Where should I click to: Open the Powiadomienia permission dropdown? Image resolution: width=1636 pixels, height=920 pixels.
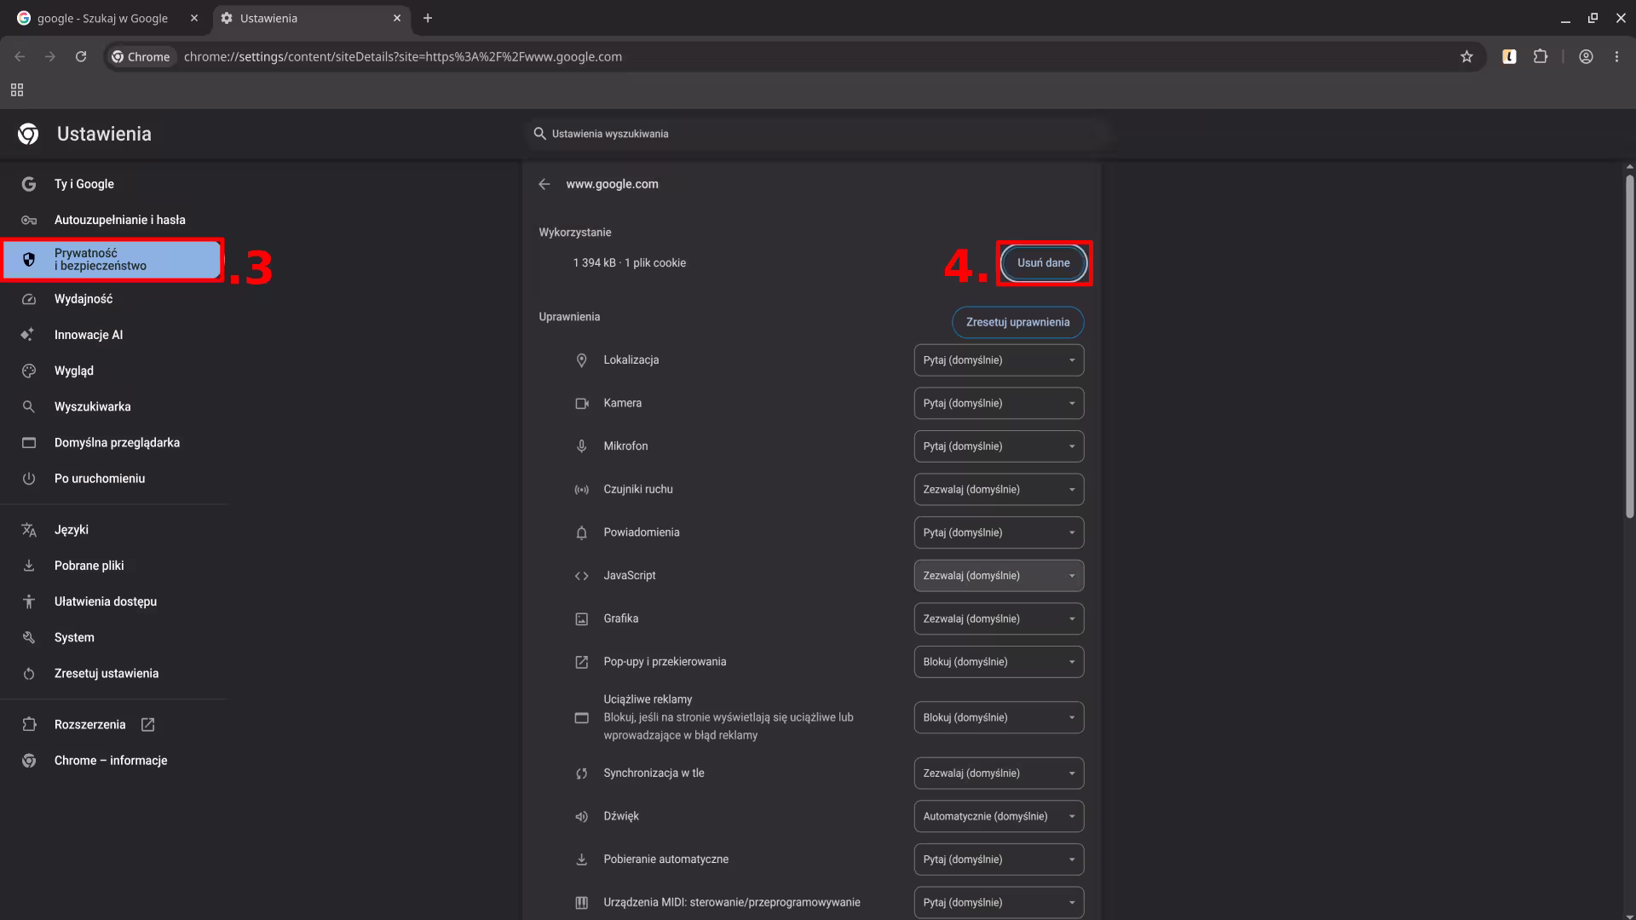point(999,532)
